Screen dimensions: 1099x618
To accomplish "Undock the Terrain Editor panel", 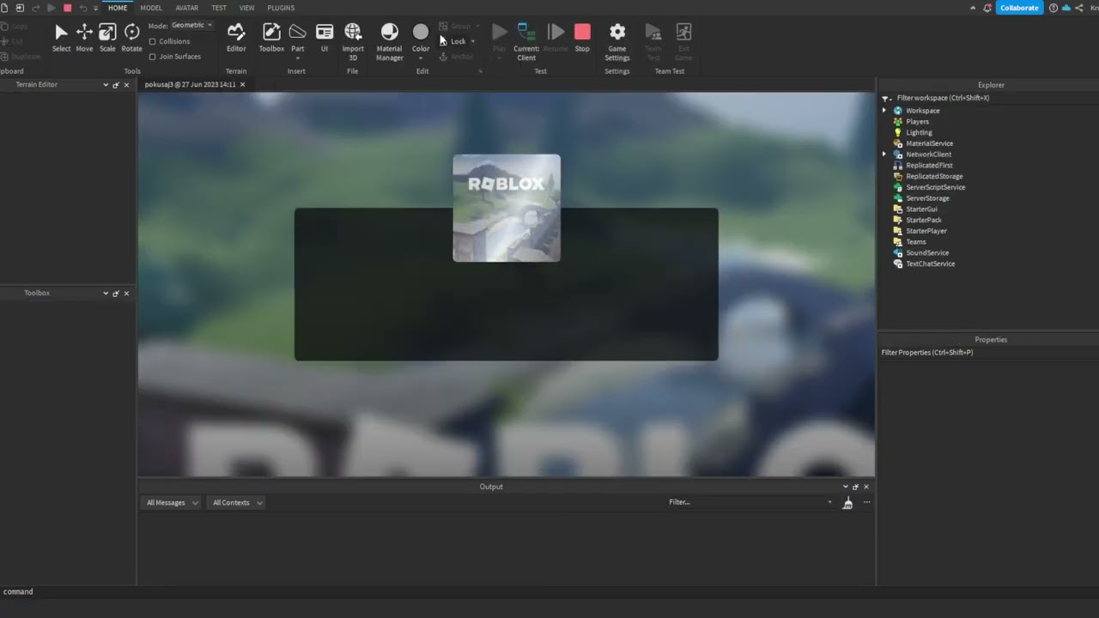I will (116, 85).
